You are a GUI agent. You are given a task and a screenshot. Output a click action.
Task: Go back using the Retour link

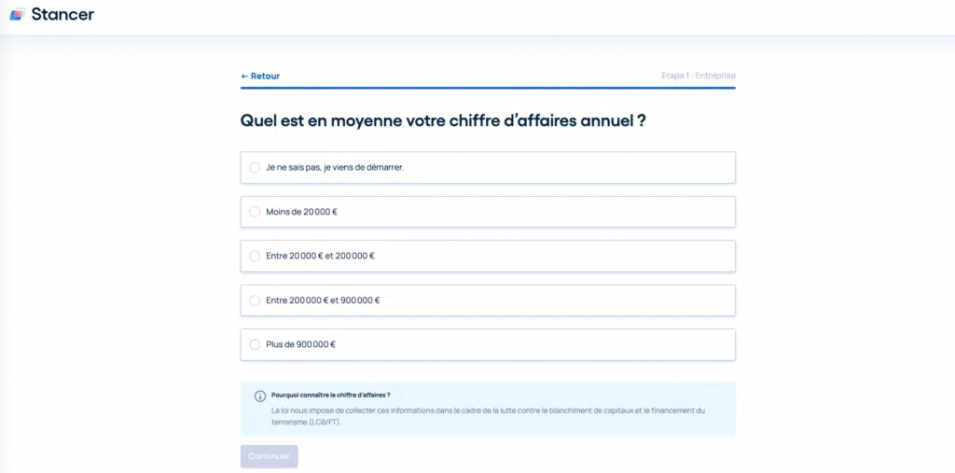[x=265, y=76]
